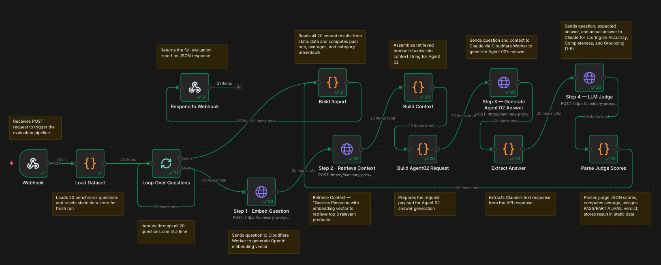Viewport: 661px width, 265px height.
Task: Select the note about scoring Accuracy, Completeness, Grounding
Action: (597, 40)
